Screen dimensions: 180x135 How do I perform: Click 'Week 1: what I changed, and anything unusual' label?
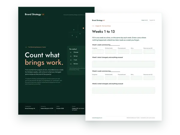[107, 57]
